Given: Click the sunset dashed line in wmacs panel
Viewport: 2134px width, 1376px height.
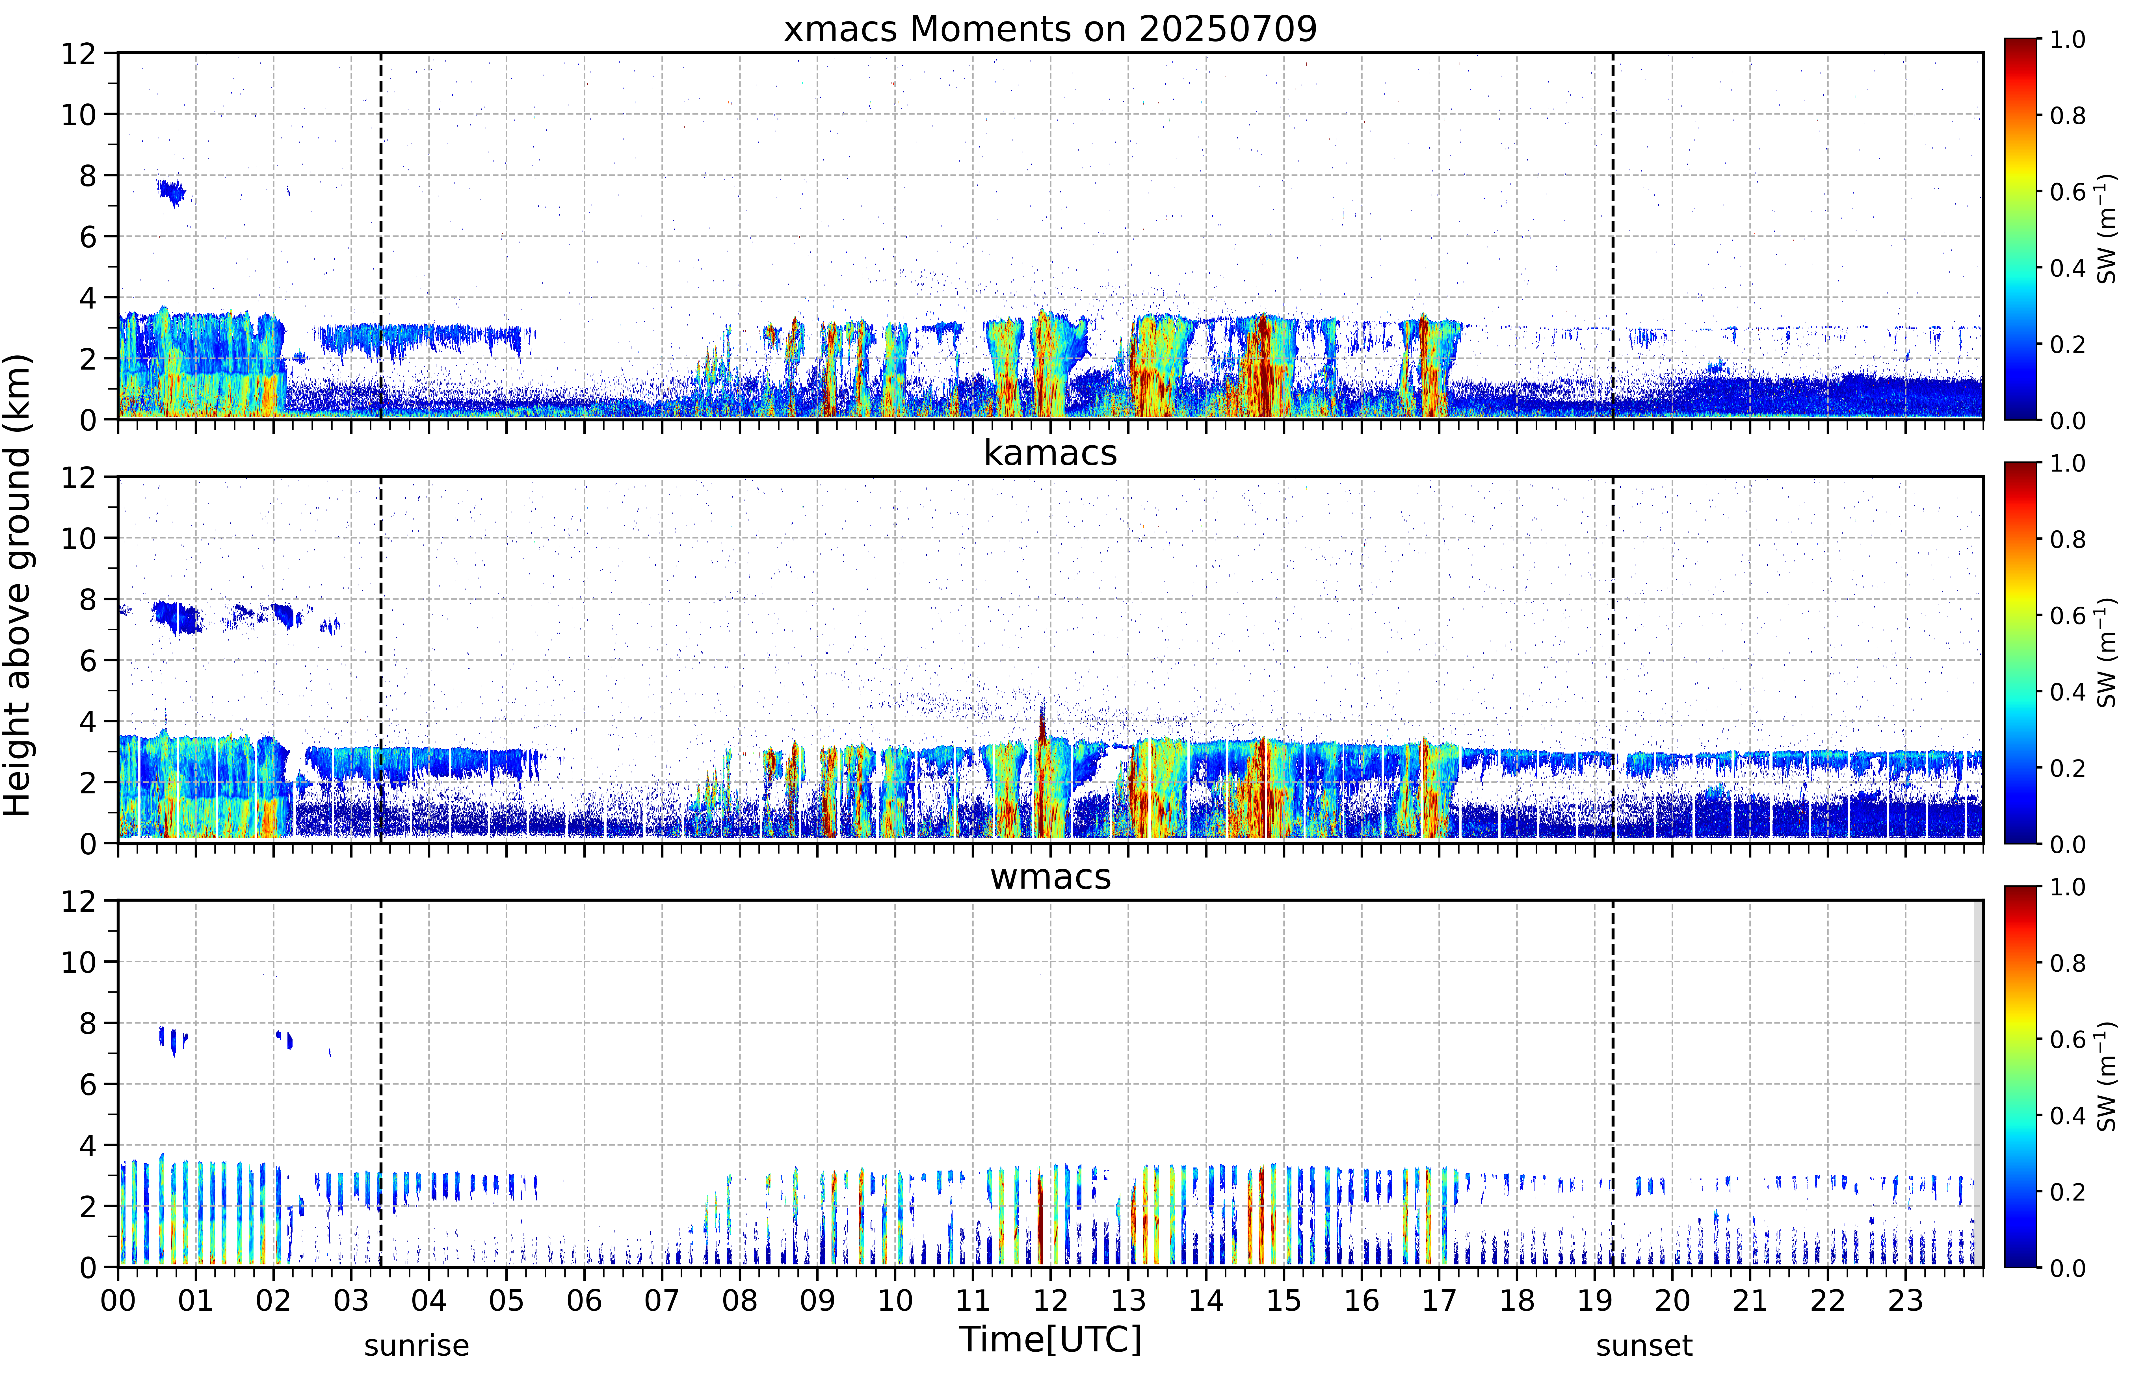Looking at the screenshot, I should coord(1613,1084).
